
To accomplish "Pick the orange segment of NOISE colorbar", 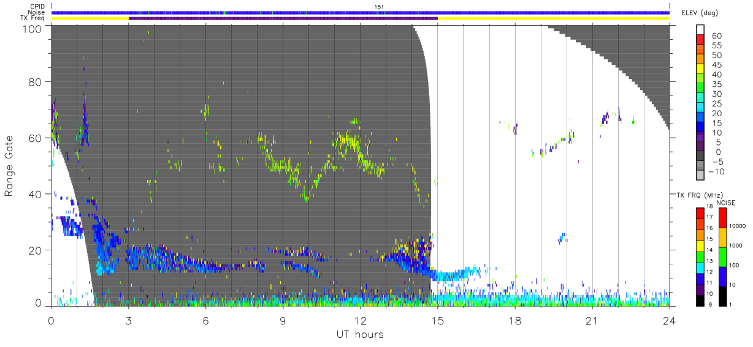I will tap(723, 237).
